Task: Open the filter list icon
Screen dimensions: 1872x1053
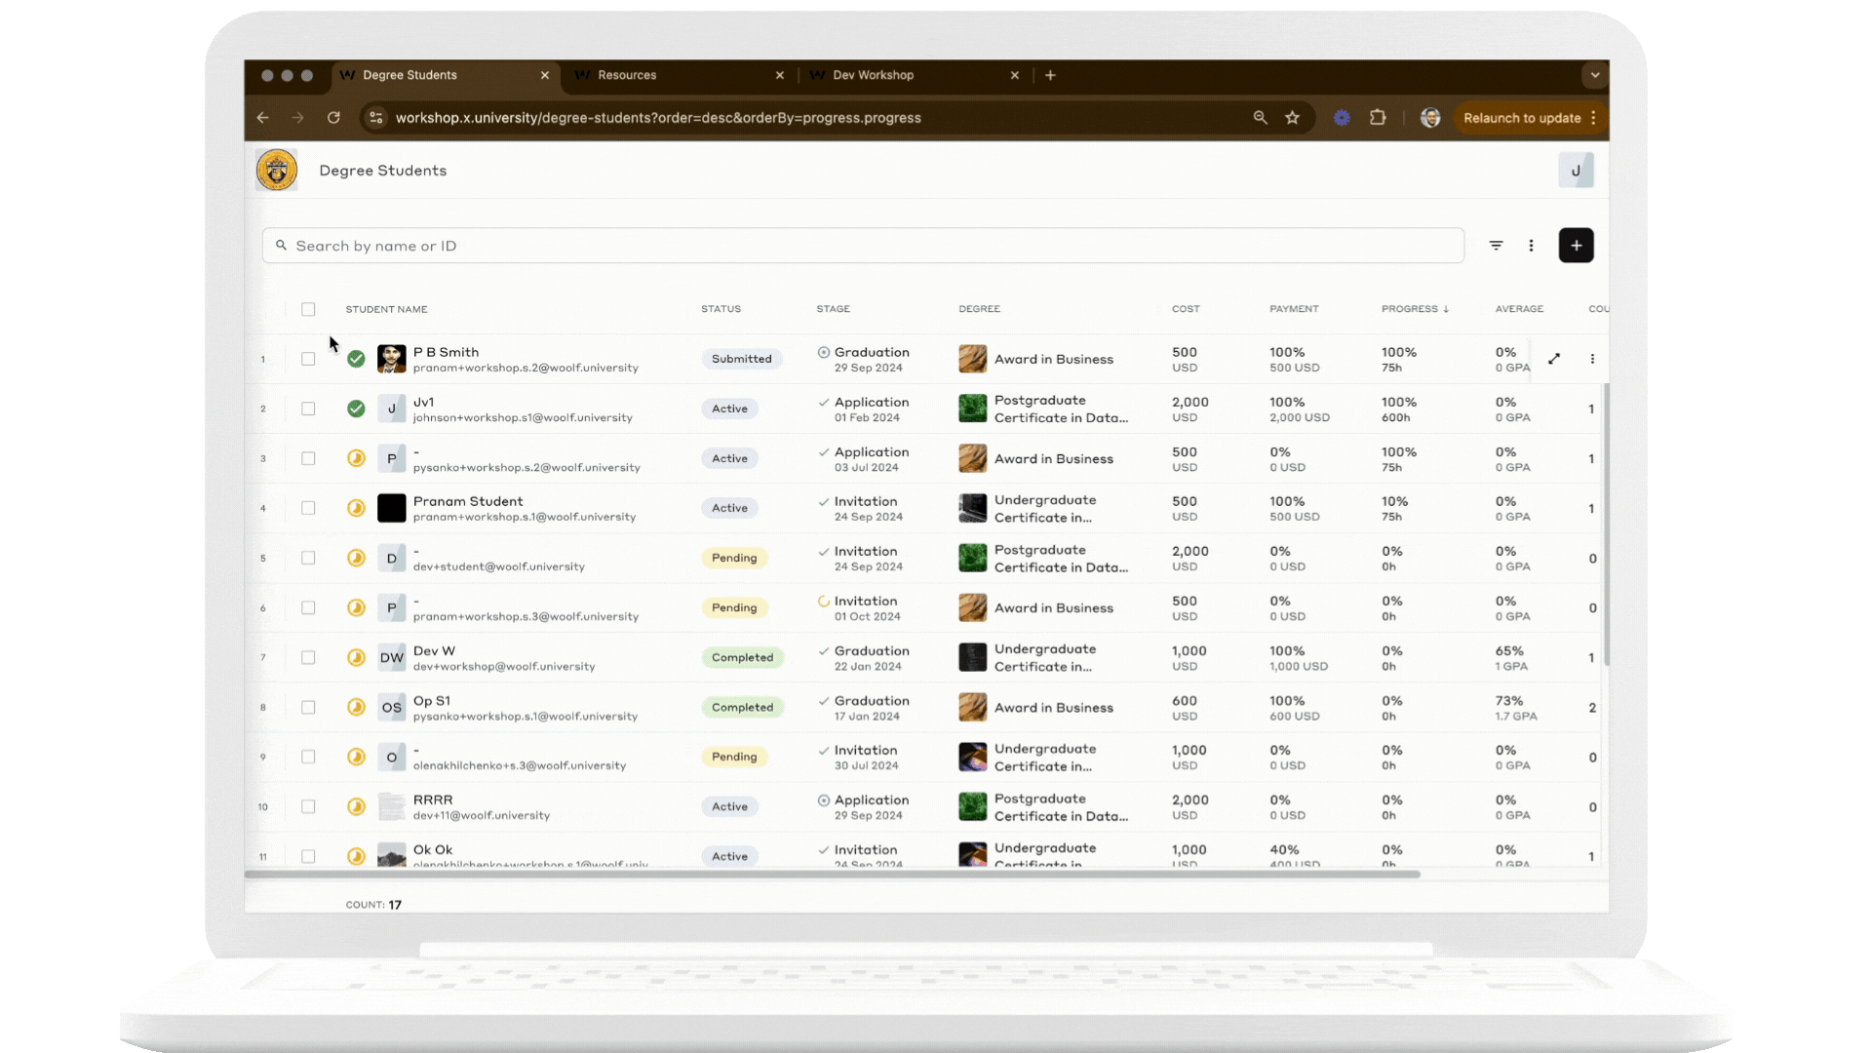Action: click(x=1496, y=246)
